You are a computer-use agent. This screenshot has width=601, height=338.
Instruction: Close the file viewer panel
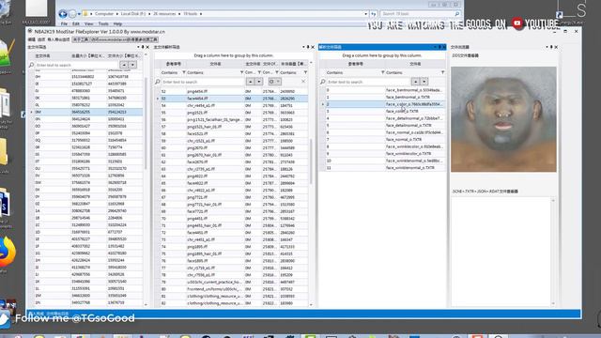click(556, 47)
